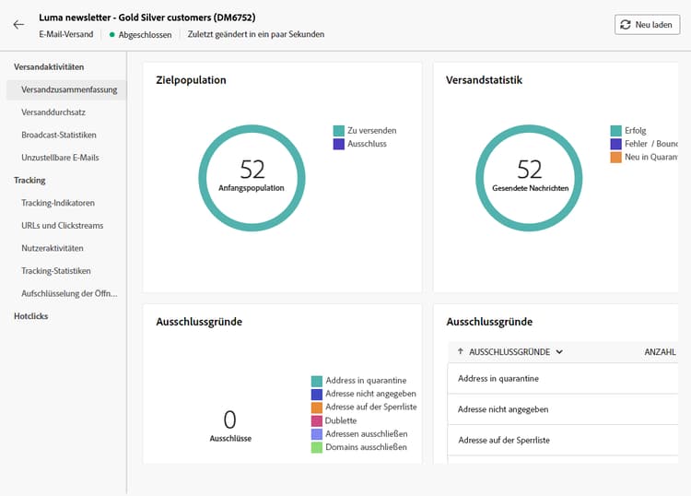Toggle the Adressen ausschließen legend swatch
This screenshot has height=496, width=691.
pos(316,434)
